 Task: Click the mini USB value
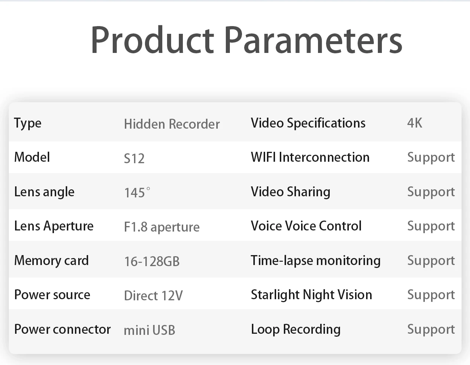point(149,330)
